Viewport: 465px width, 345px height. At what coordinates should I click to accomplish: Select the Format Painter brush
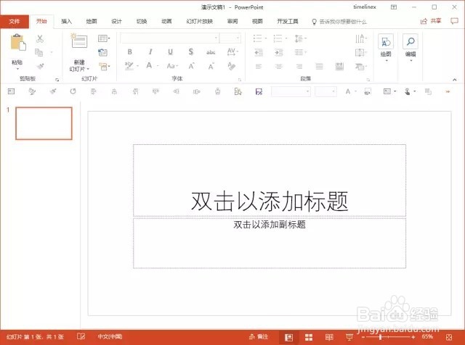41,66
